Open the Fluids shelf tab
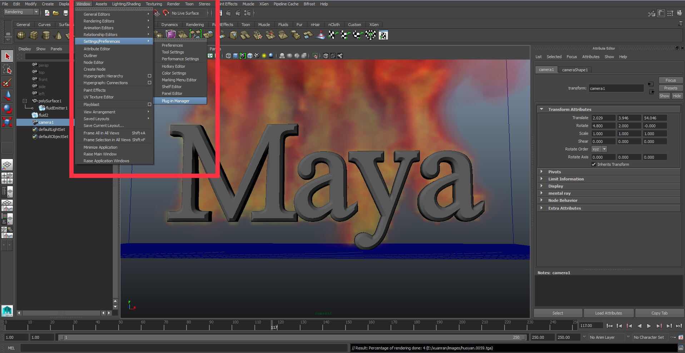Image resolution: width=685 pixels, height=353 pixels. pyautogui.click(x=283, y=25)
